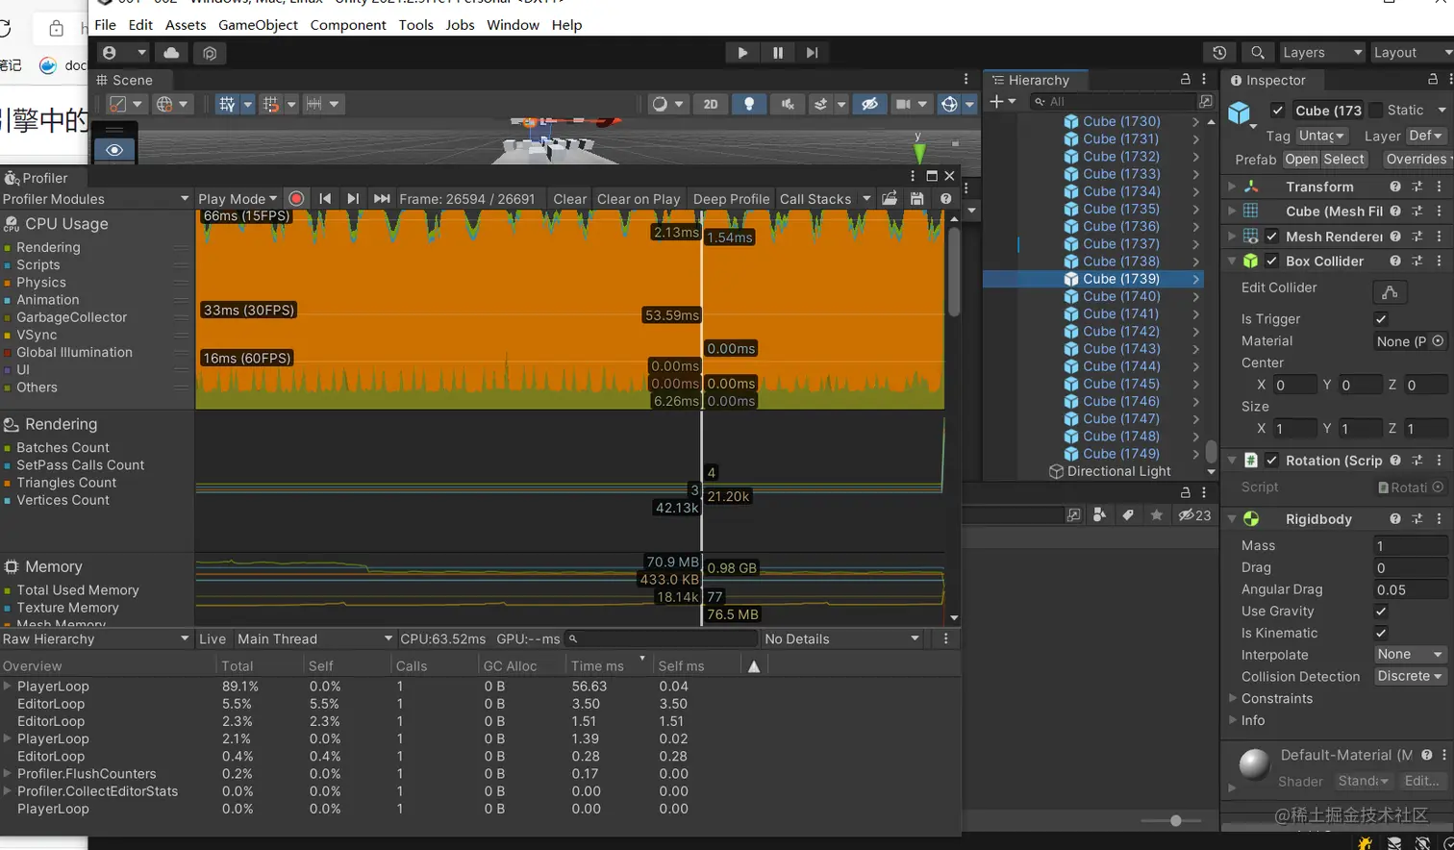1454x850 pixels.
Task: Select Cube (1745) in the Hierarchy
Action: pyautogui.click(x=1120, y=384)
